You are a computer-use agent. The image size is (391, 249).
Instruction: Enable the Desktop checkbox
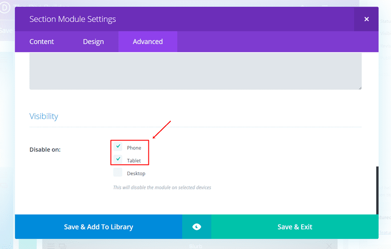click(x=118, y=173)
